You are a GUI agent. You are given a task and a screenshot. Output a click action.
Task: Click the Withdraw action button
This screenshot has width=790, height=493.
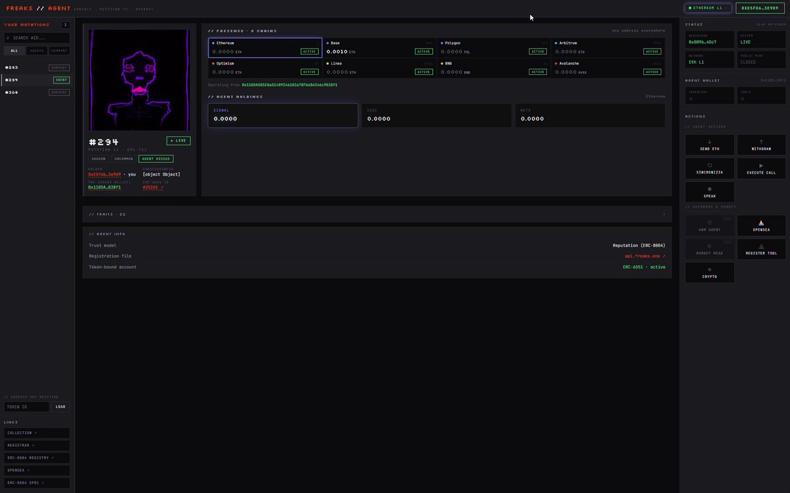(761, 145)
